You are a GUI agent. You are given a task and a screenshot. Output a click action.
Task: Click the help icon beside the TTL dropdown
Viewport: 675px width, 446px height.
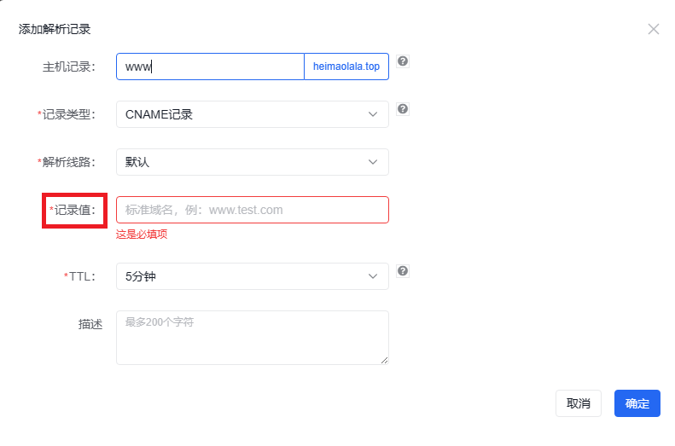point(403,270)
